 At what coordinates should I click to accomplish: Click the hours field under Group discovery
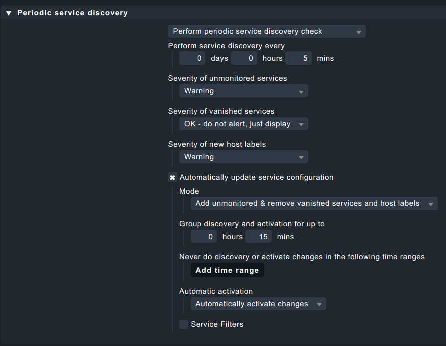click(x=204, y=236)
